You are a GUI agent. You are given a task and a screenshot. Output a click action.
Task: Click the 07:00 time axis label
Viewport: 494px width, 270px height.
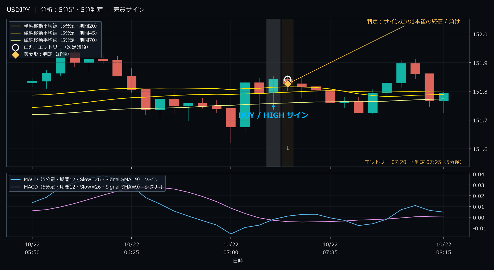click(x=231, y=252)
